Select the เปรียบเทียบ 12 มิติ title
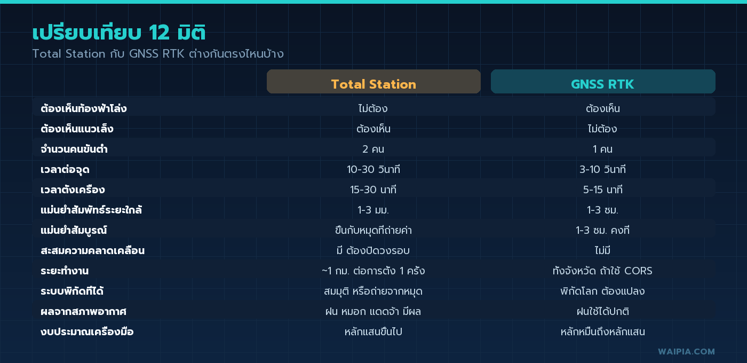Viewport: 747px width, 363px height. [x=119, y=33]
